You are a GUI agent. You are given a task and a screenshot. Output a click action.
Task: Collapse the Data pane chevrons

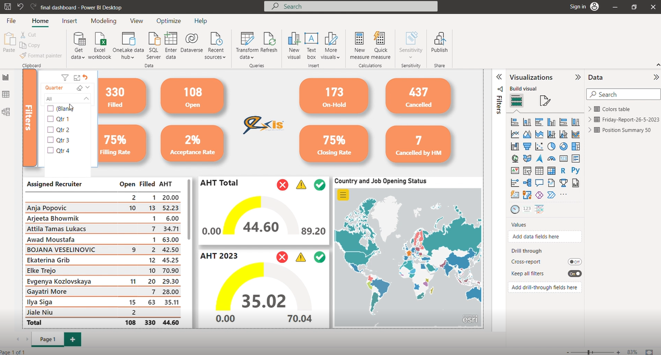656,77
